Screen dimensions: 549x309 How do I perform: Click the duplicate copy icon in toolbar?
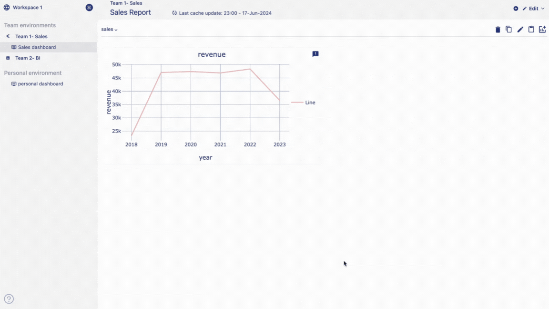[x=508, y=30]
